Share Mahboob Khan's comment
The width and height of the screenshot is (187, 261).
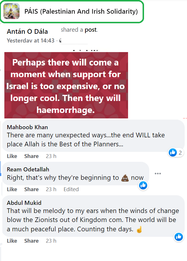tap(31, 156)
